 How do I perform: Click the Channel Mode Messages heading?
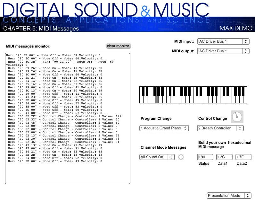(x=163, y=147)
